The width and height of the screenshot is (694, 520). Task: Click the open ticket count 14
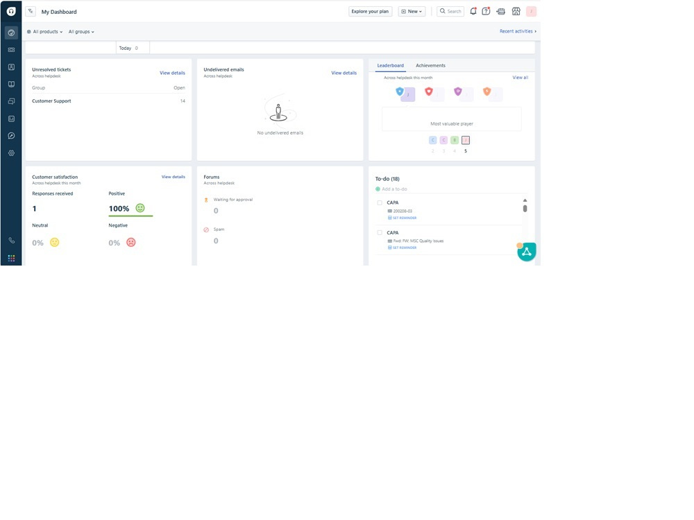point(183,101)
